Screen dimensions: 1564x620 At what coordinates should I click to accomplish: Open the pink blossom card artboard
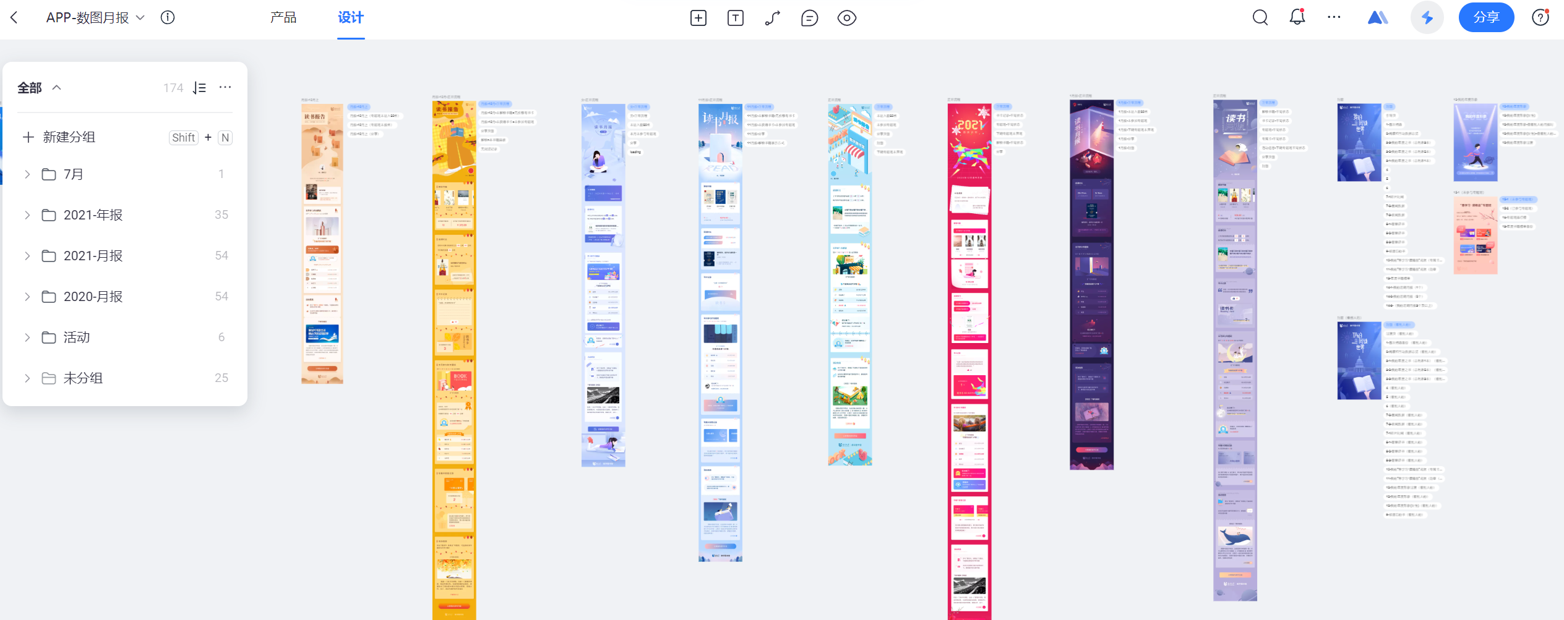point(1476,236)
